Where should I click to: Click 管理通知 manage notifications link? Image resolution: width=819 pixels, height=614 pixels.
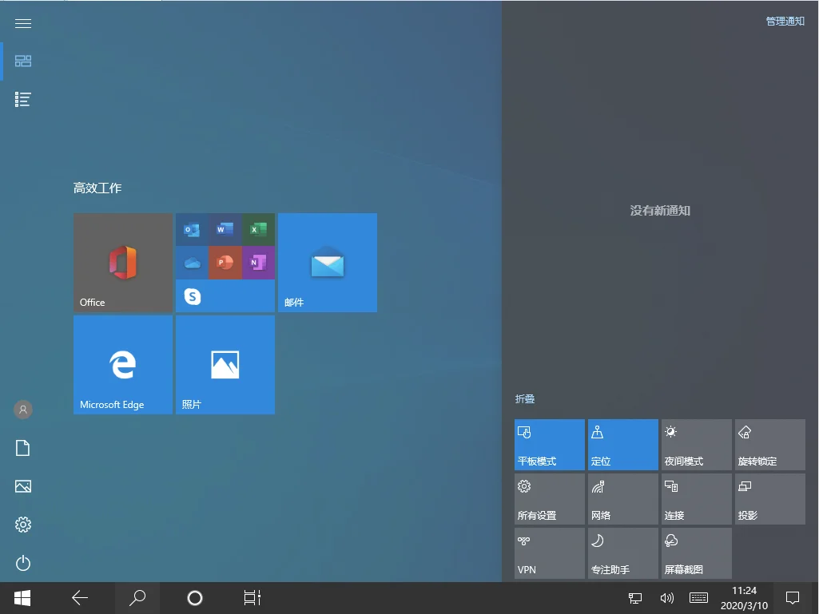[x=785, y=22]
